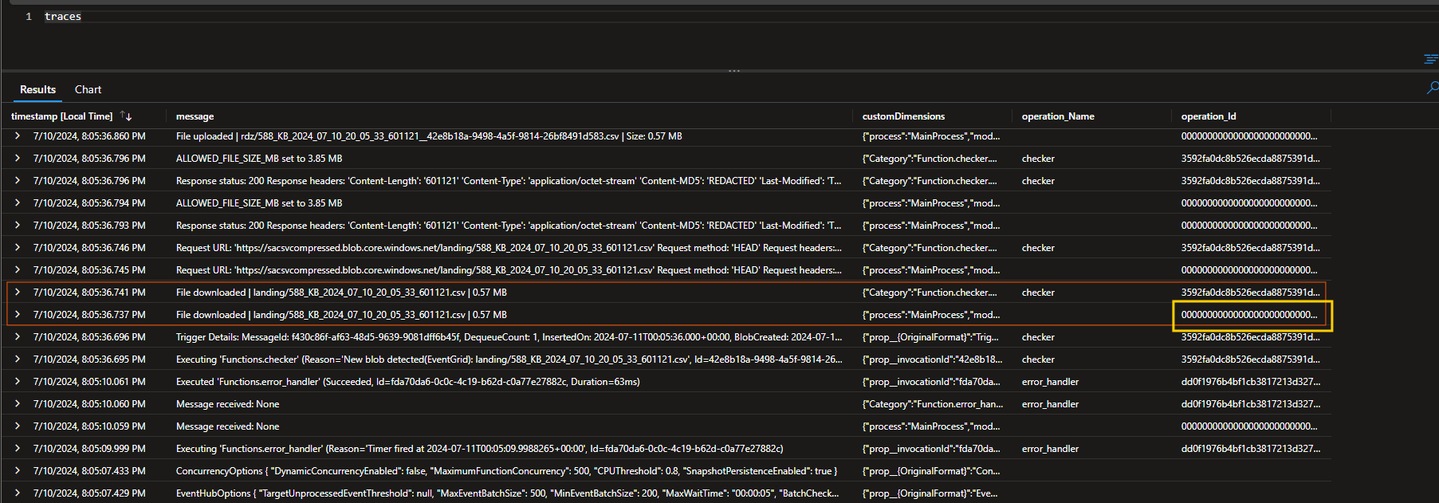Click the format query icon at top right

tap(1431, 59)
